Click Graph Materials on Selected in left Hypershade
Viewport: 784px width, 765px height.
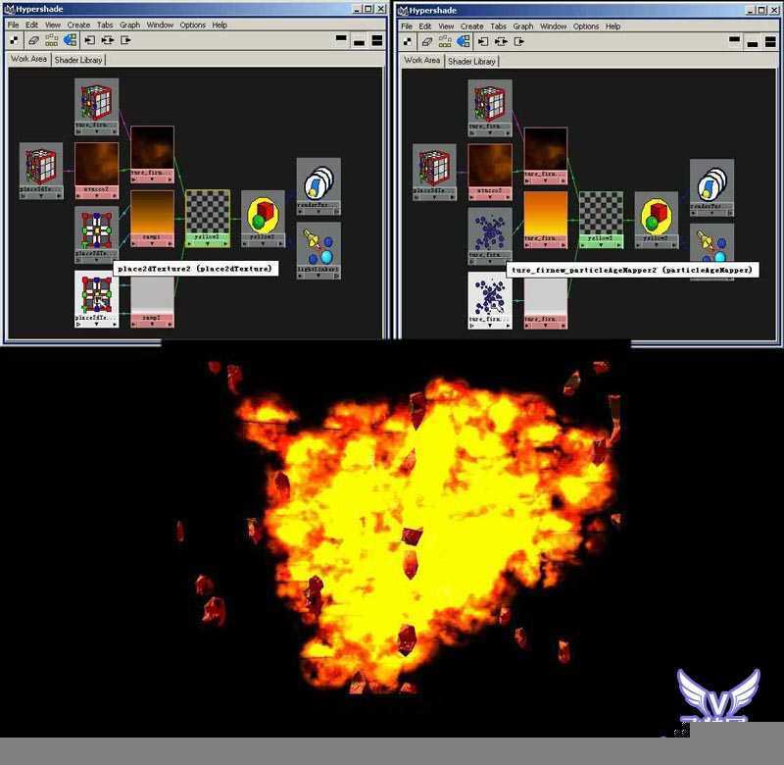point(70,40)
